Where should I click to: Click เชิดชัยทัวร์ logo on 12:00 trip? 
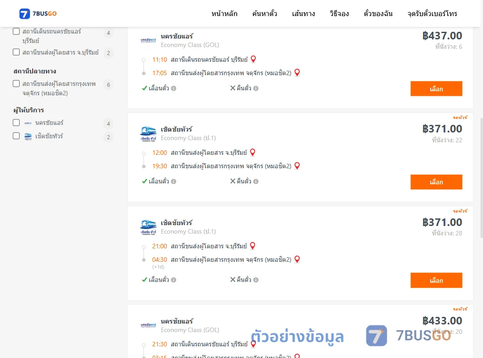coord(148,134)
